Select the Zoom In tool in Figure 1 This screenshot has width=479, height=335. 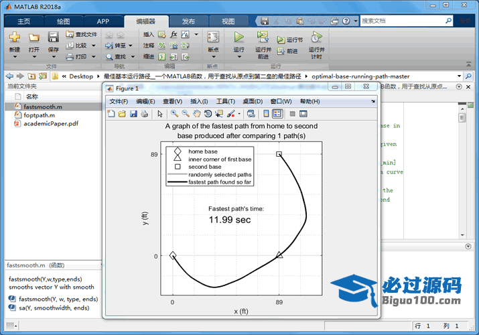[x=174, y=114]
